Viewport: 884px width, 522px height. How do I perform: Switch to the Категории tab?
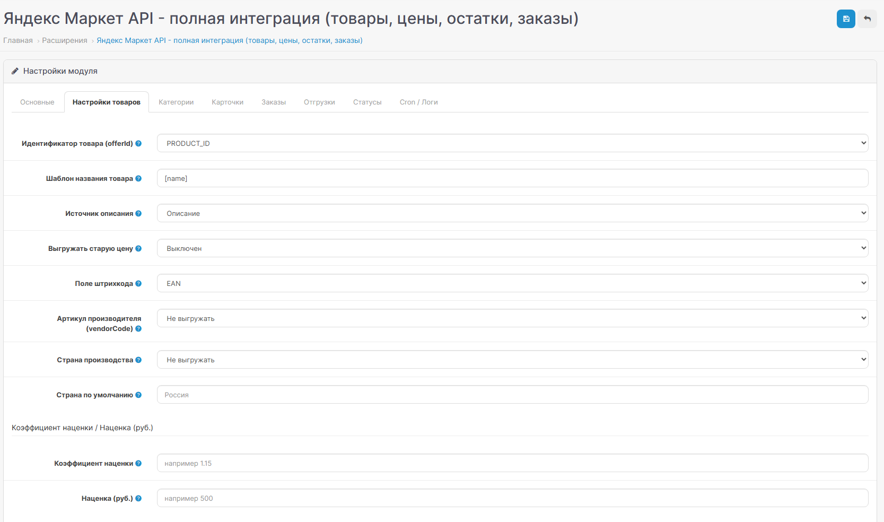tap(176, 102)
